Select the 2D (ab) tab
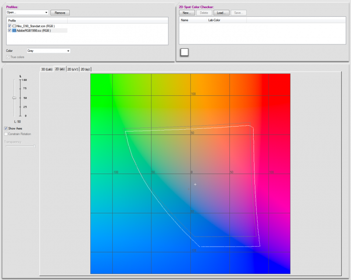The image size is (351, 280). (60, 69)
